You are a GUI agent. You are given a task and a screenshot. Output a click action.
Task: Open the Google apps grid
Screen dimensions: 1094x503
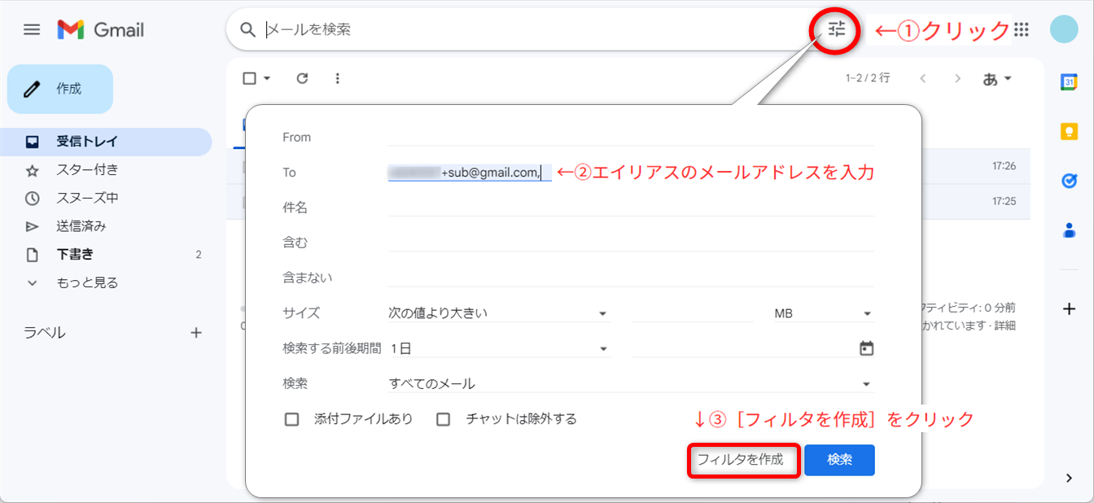click(1022, 30)
